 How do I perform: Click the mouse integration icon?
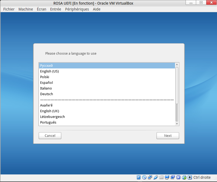click(x=184, y=177)
